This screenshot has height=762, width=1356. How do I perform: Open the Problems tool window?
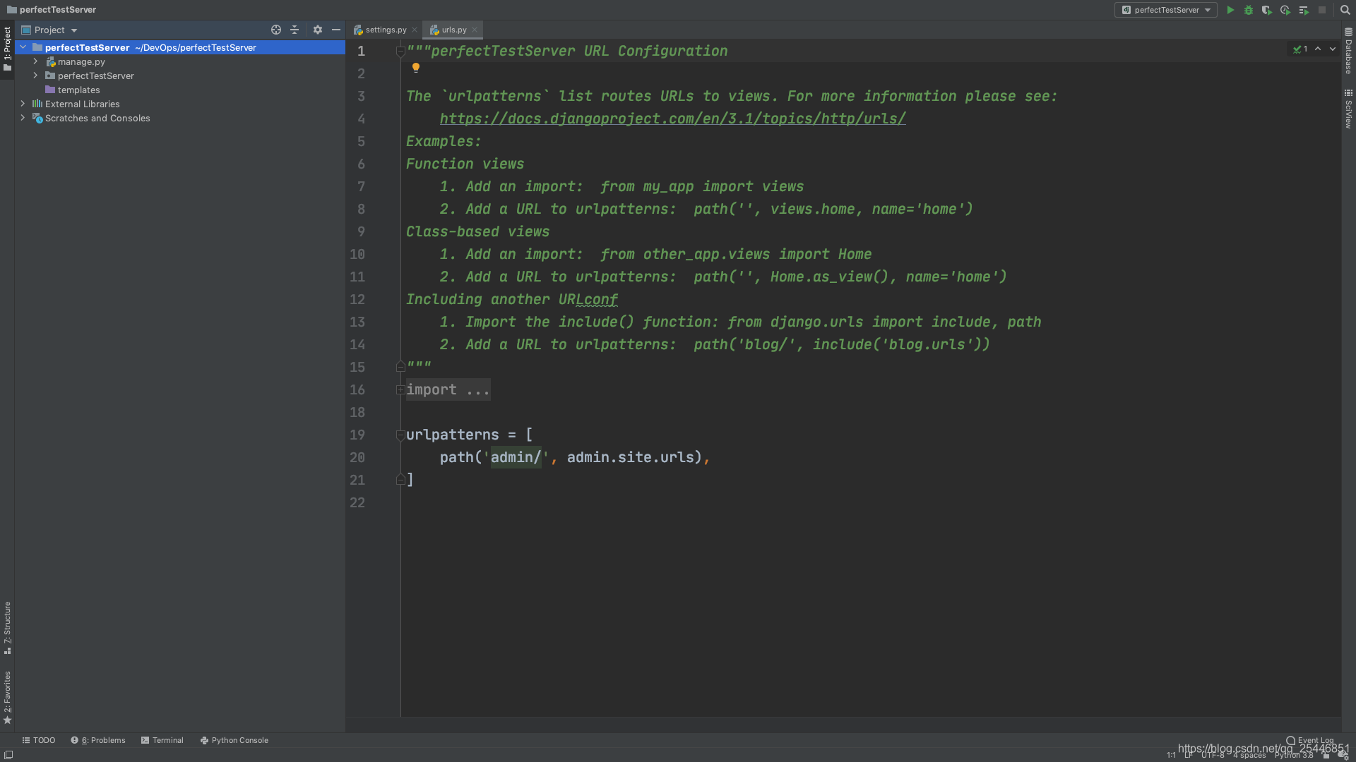coord(98,740)
